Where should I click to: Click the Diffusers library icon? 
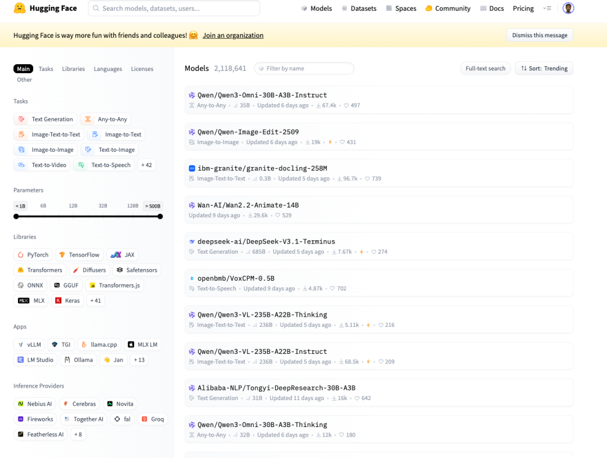click(76, 270)
